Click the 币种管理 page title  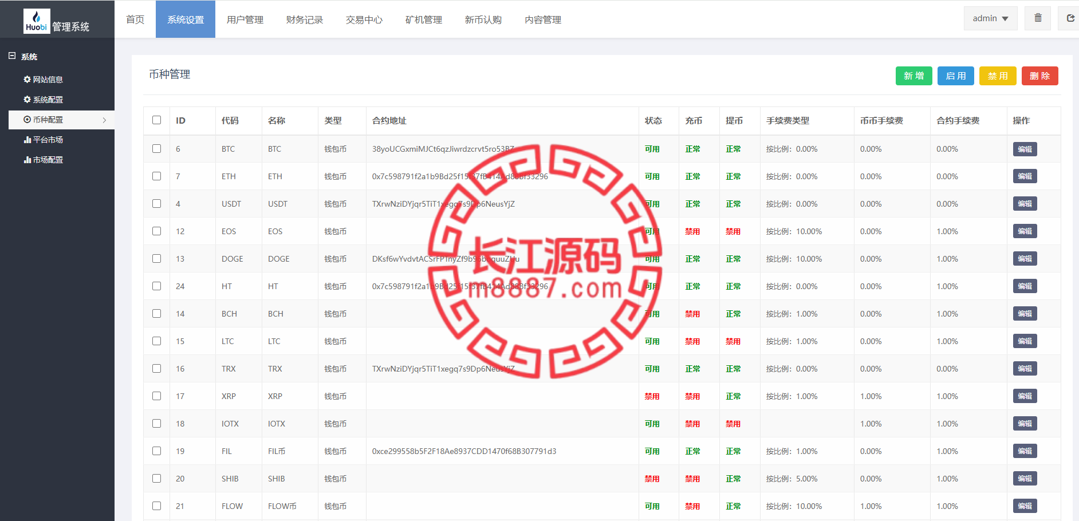(170, 74)
